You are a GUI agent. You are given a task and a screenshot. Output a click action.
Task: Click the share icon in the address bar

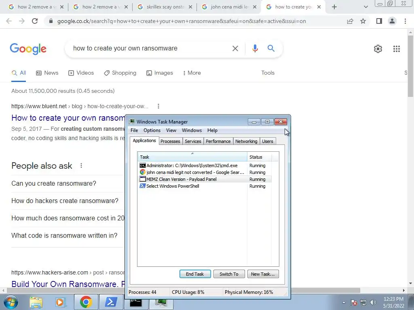[350, 21]
